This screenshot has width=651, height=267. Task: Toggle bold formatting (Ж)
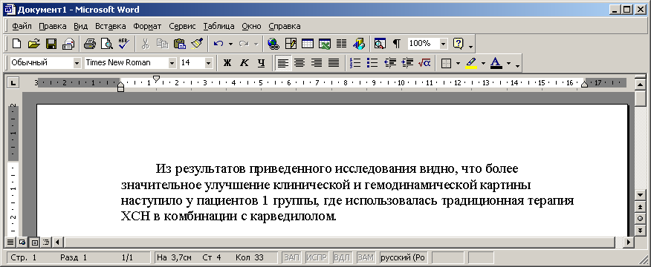pos(227,63)
